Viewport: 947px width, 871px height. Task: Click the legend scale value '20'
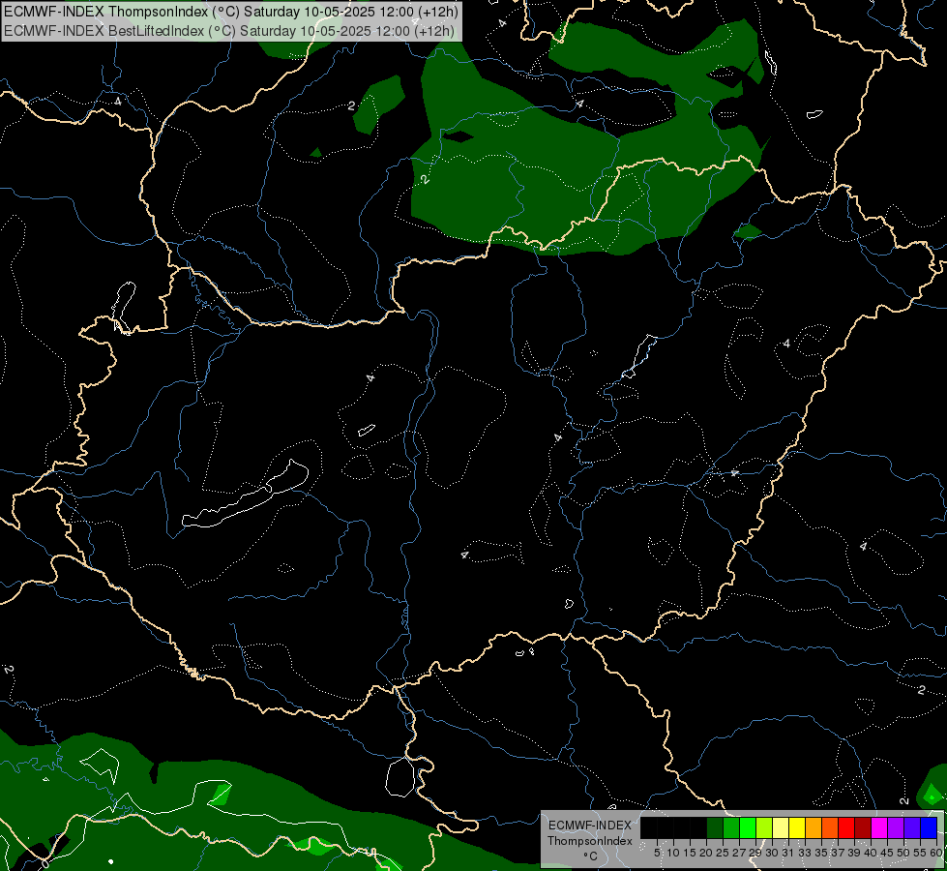click(707, 853)
